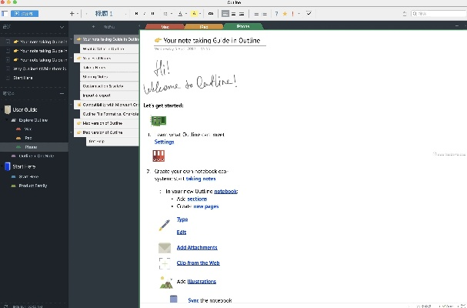Collapse the recent pages panel chevron
The width and height of the screenshot is (467, 308).
click(x=62, y=27)
